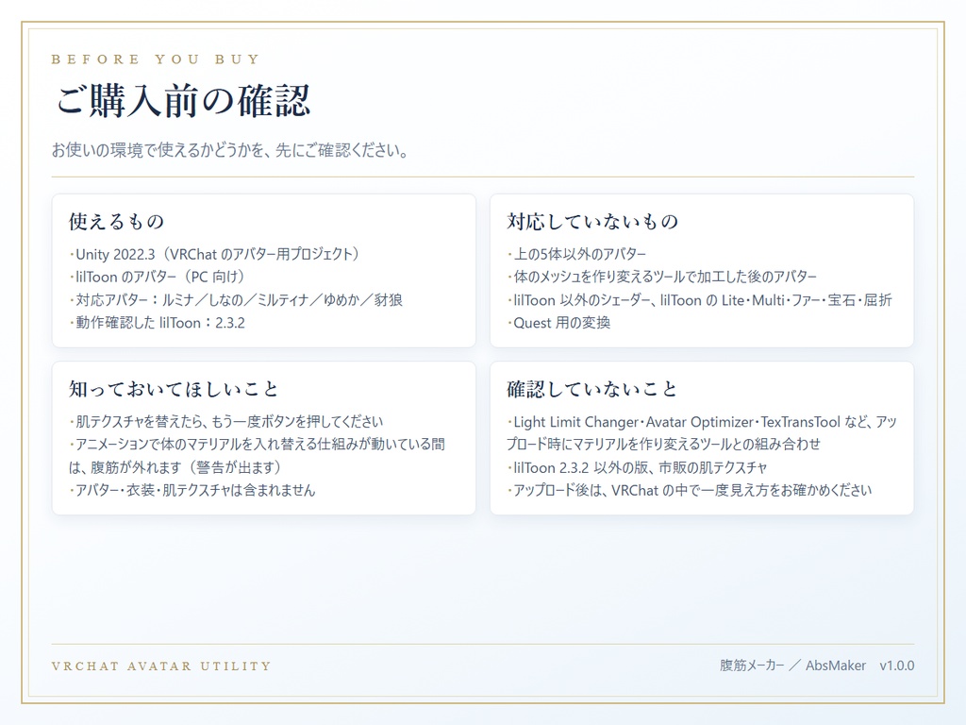The height and width of the screenshot is (725, 966).
Task: Click the version number 'v1.0.0'
Action: [x=897, y=666]
